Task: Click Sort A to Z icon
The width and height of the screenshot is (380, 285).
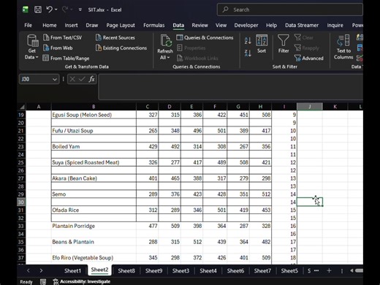Action: (x=248, y=41)
